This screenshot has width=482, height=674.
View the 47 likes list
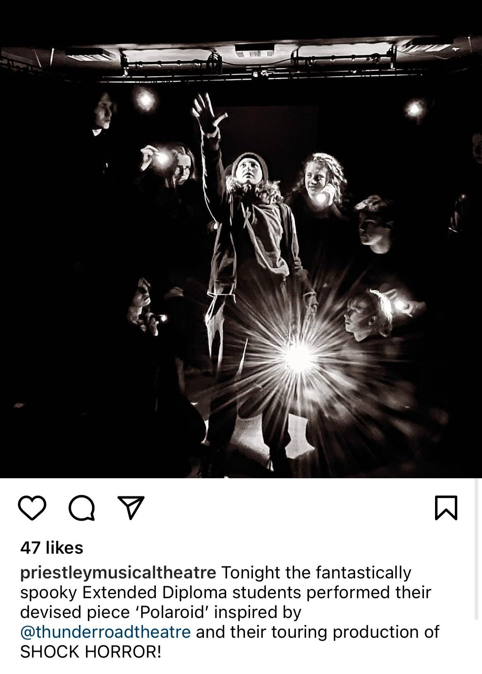coord(51,547)
